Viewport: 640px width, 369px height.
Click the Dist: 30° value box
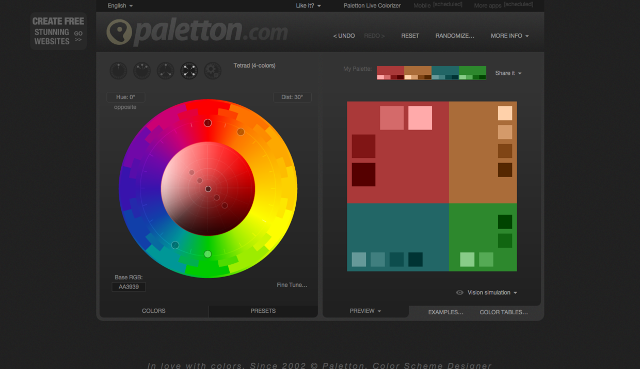292,97
